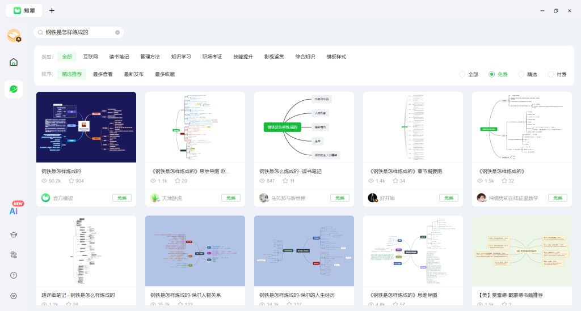Filter by 综合知识 category
581x311 pixels.
click(305, 57)
